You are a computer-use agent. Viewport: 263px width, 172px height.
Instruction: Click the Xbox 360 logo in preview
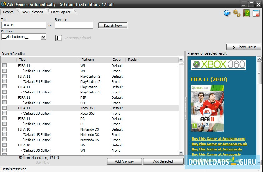tap(218, 64)
